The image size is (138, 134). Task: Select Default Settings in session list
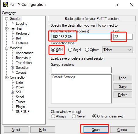(64, 77)
